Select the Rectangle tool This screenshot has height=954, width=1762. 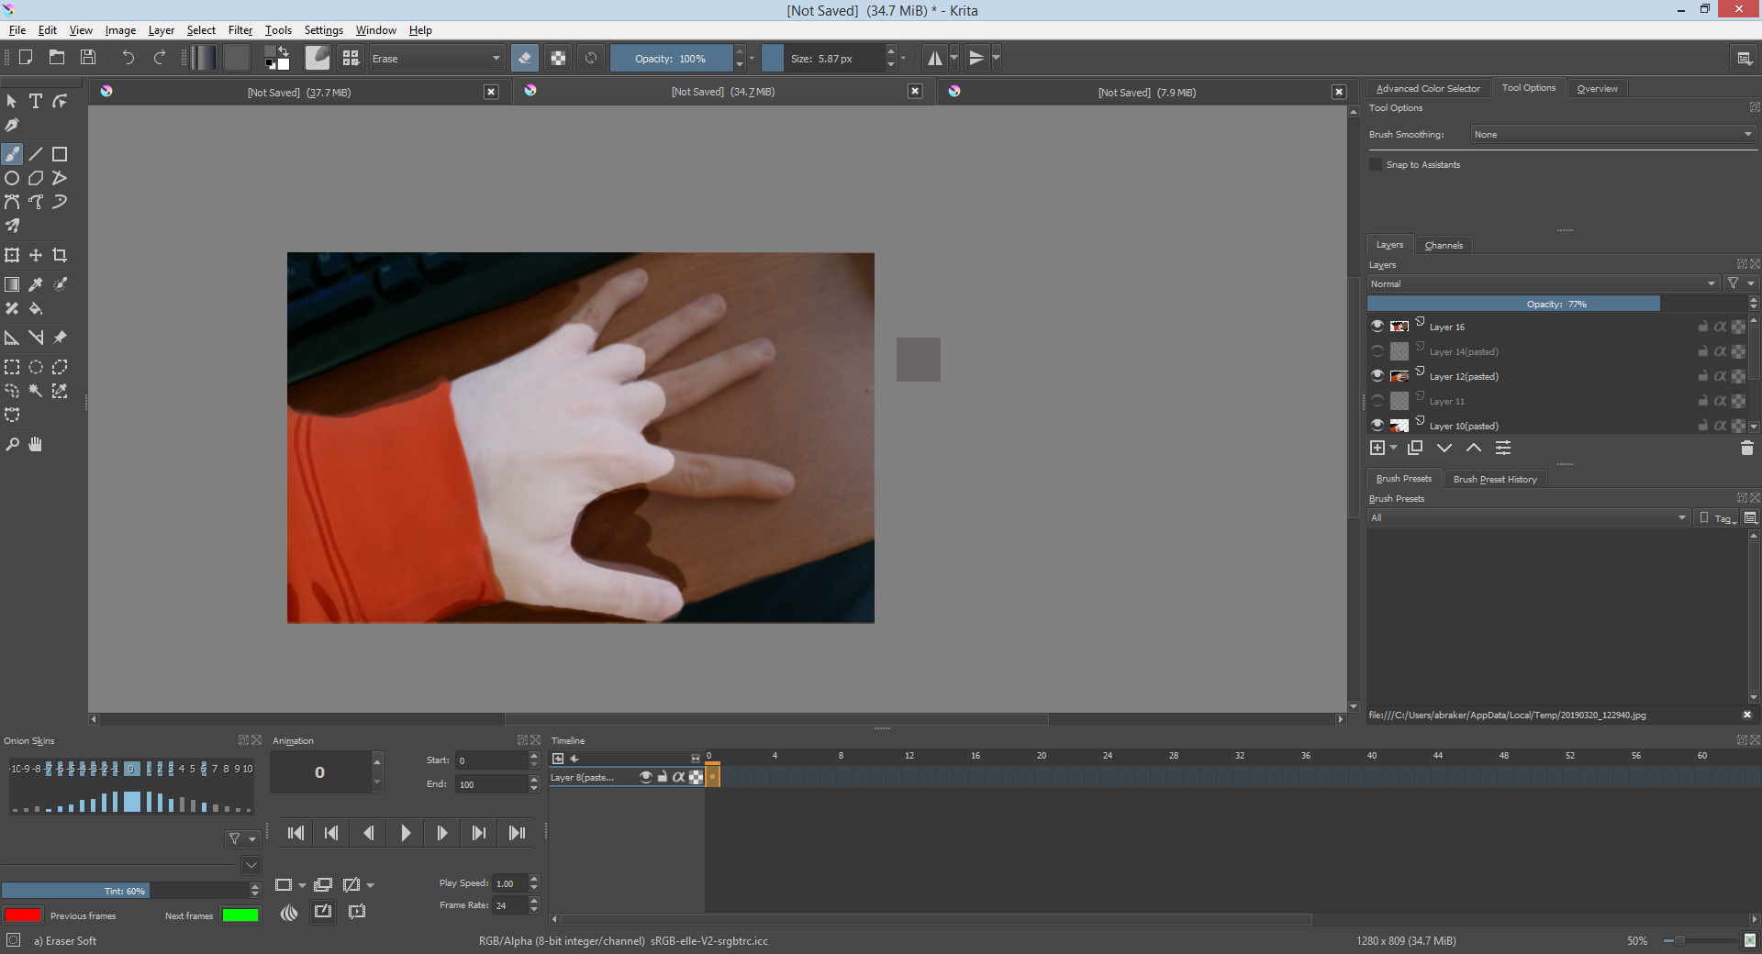pos(60,154)
